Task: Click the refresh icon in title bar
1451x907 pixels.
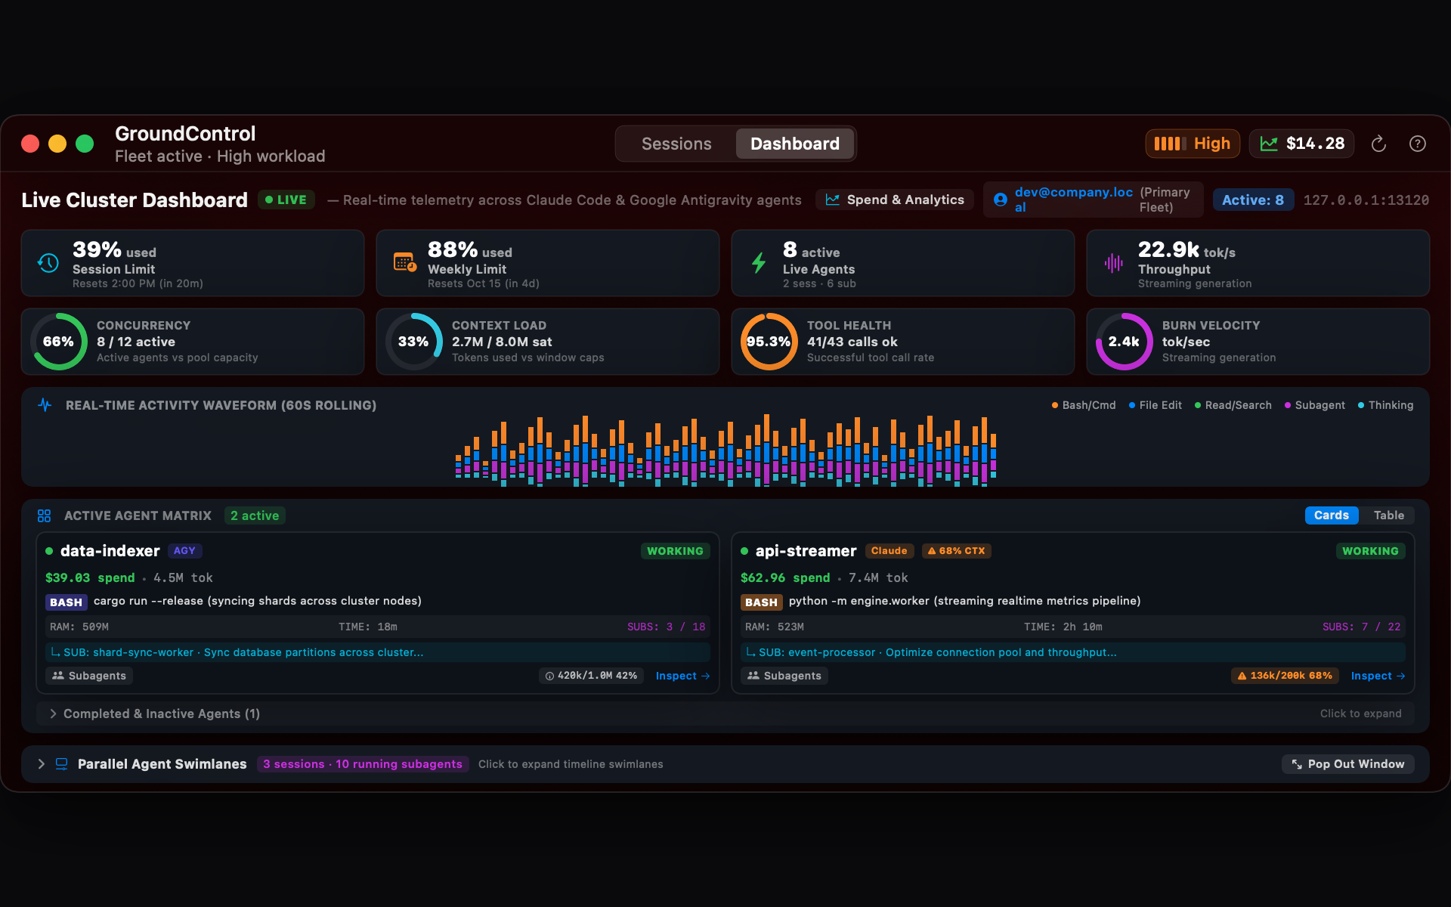Action: tap(1378, 144)
